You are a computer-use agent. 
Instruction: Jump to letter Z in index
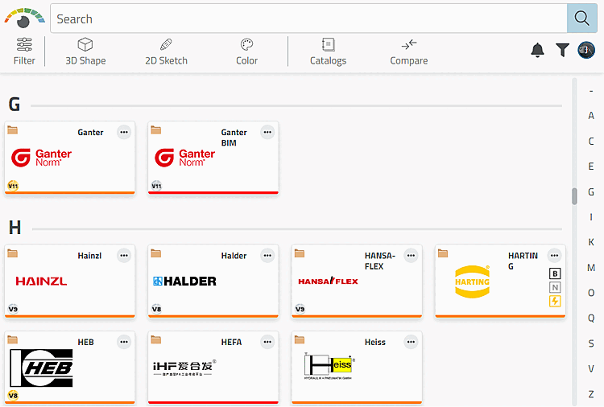(591, 394)
